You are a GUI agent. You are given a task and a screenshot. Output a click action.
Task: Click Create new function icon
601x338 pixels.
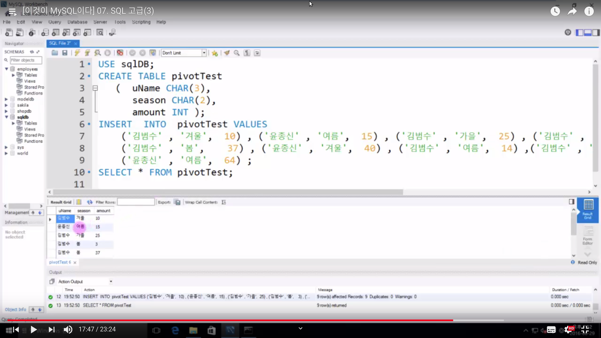click(x=87, y=32)
